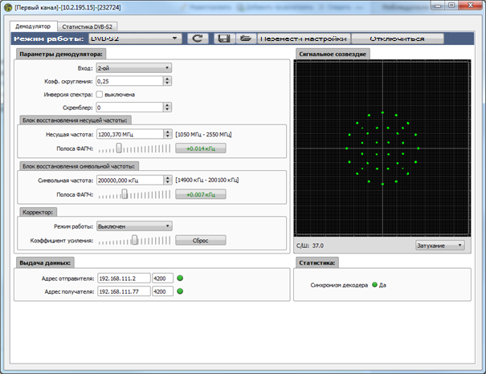Screen dimensions: 486x374
Task: Click the Сброс button in corrector section
Action: coord(201,240)
